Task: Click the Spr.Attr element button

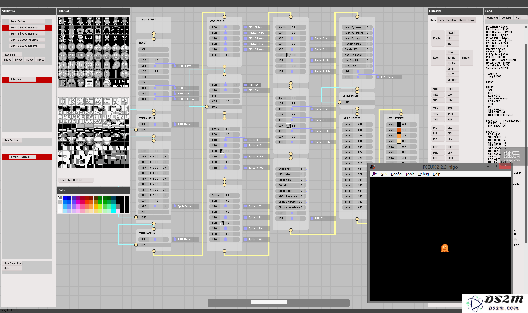Action: pyautogui.click(x=452, y=80)
